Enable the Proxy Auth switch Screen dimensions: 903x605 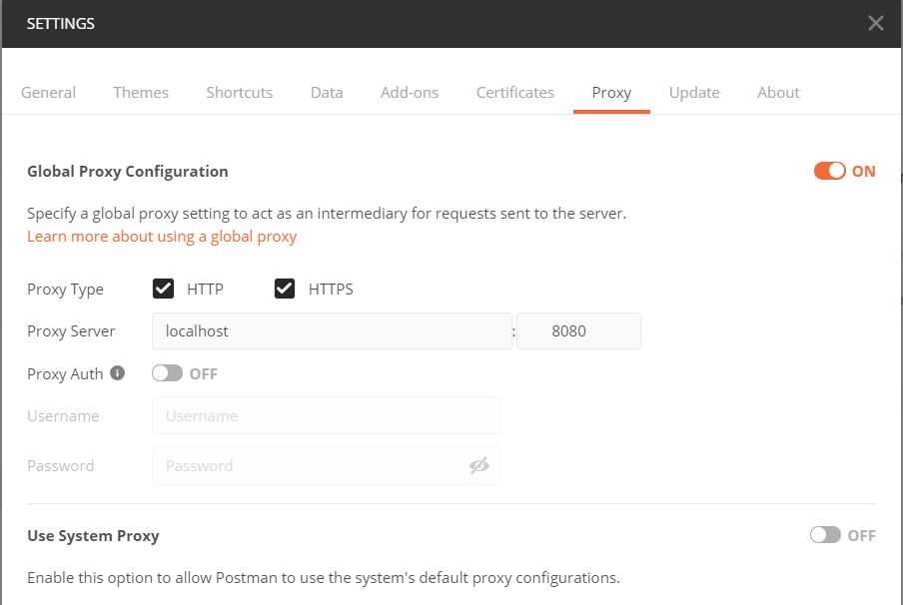[167, 373]
